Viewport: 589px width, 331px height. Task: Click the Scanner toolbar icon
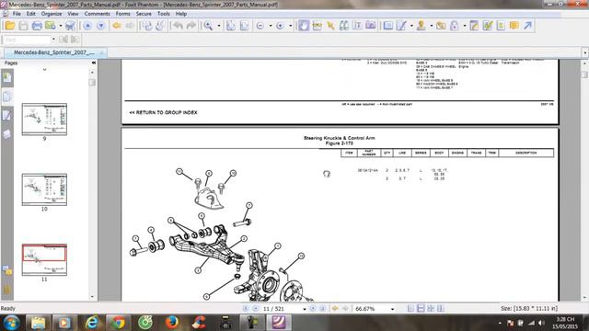70,26
